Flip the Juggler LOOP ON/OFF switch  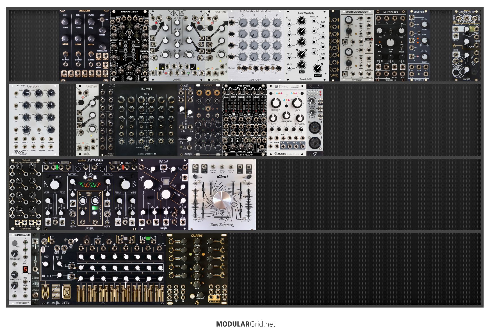pyautogui.click(x=102, y=20)
